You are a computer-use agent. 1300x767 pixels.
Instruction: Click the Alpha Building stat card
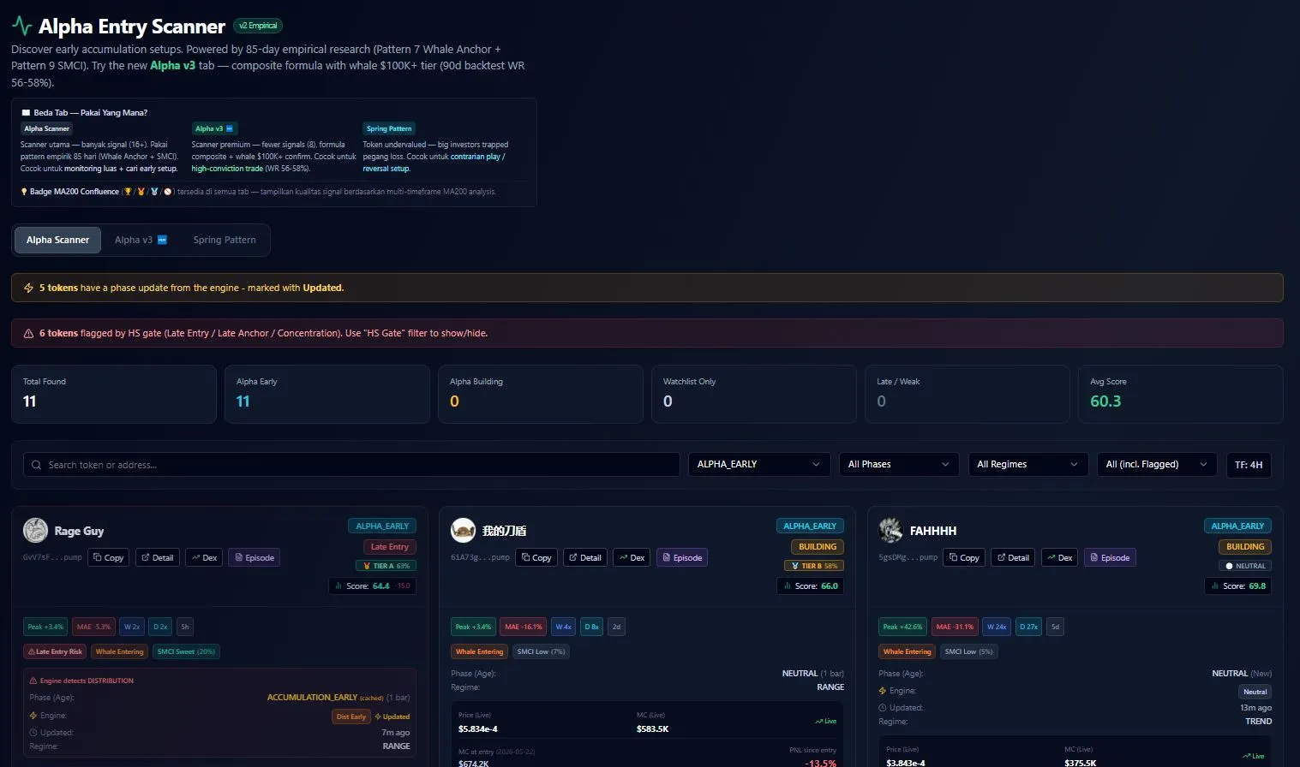pyautogui.click(x=541, y=394)
